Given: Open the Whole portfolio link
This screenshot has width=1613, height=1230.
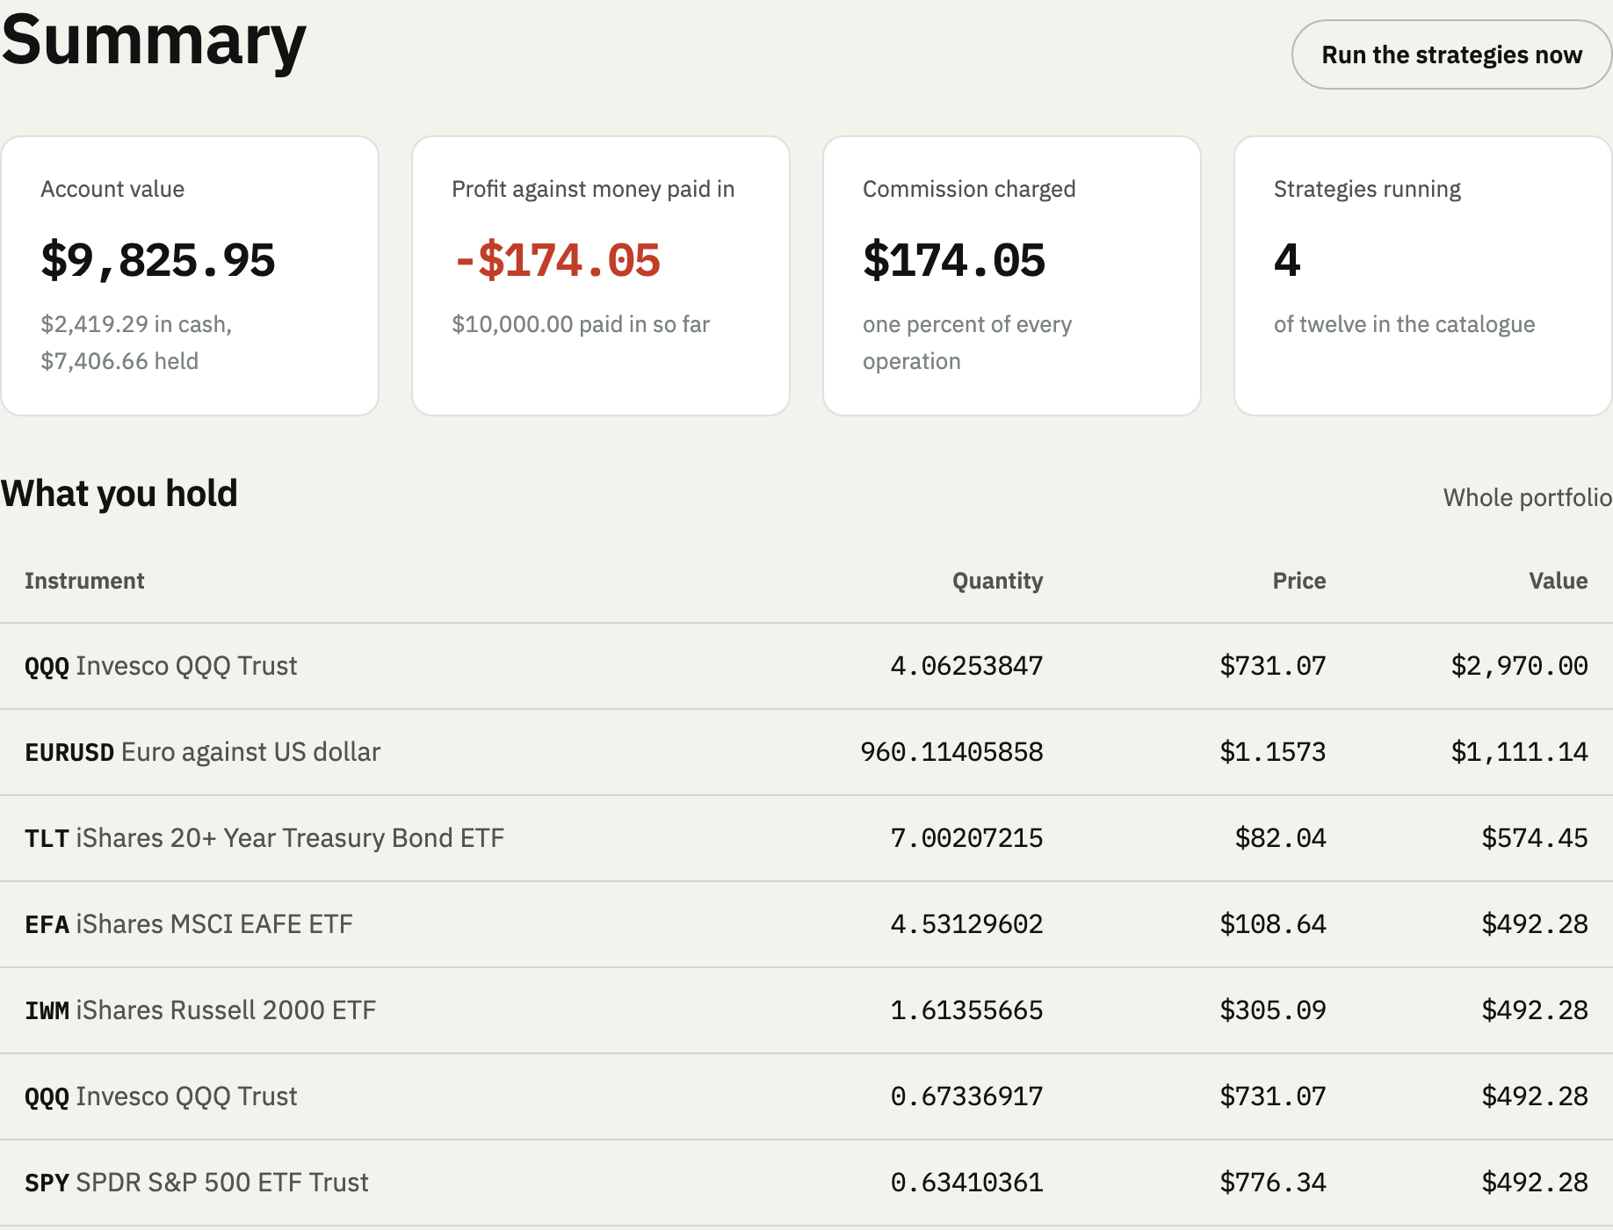Looking at the screenshot, I should (1528, 497).
